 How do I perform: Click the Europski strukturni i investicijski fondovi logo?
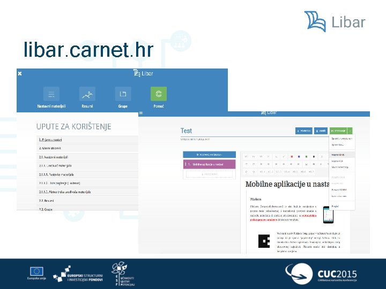(x=78, y=274)
